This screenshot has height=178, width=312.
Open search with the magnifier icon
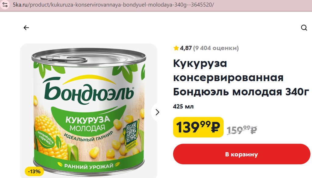point(304,28)
